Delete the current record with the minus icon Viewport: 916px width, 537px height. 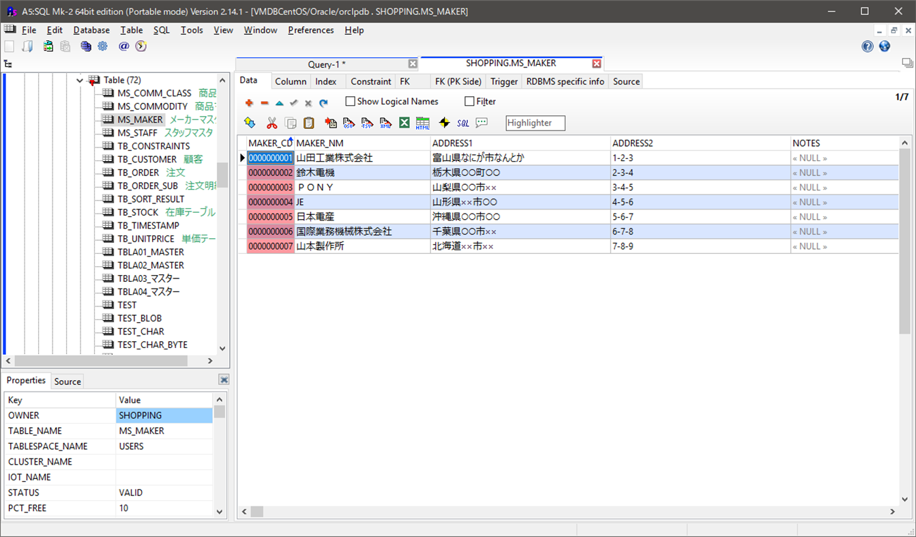(265, 102)
